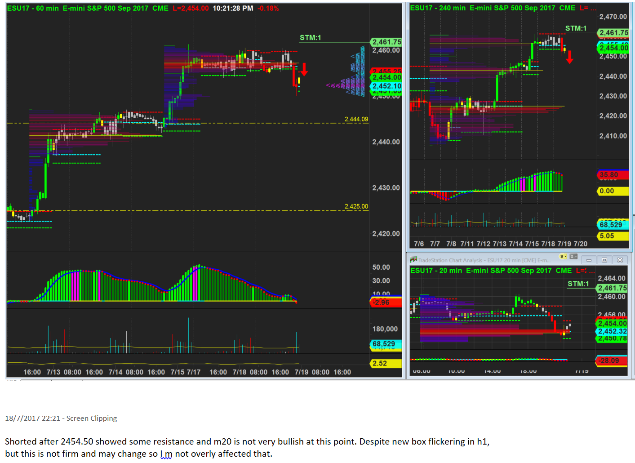The image size is (635, 463).
Task: Maximize the ESU17 20 min chart window
Action: [604, 260]
